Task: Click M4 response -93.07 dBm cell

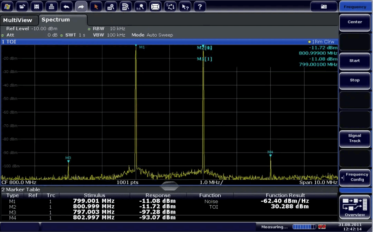Action: 157,218
